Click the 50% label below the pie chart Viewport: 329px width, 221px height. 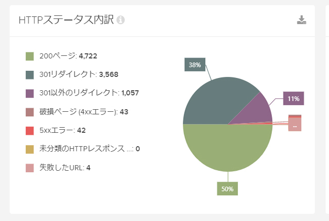(x=227, y=189)
